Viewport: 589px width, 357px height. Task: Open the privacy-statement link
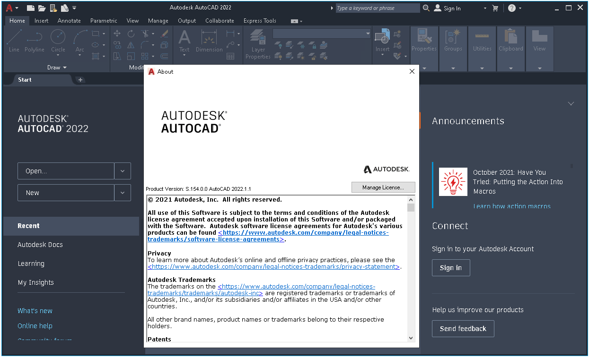coord(274,266)
